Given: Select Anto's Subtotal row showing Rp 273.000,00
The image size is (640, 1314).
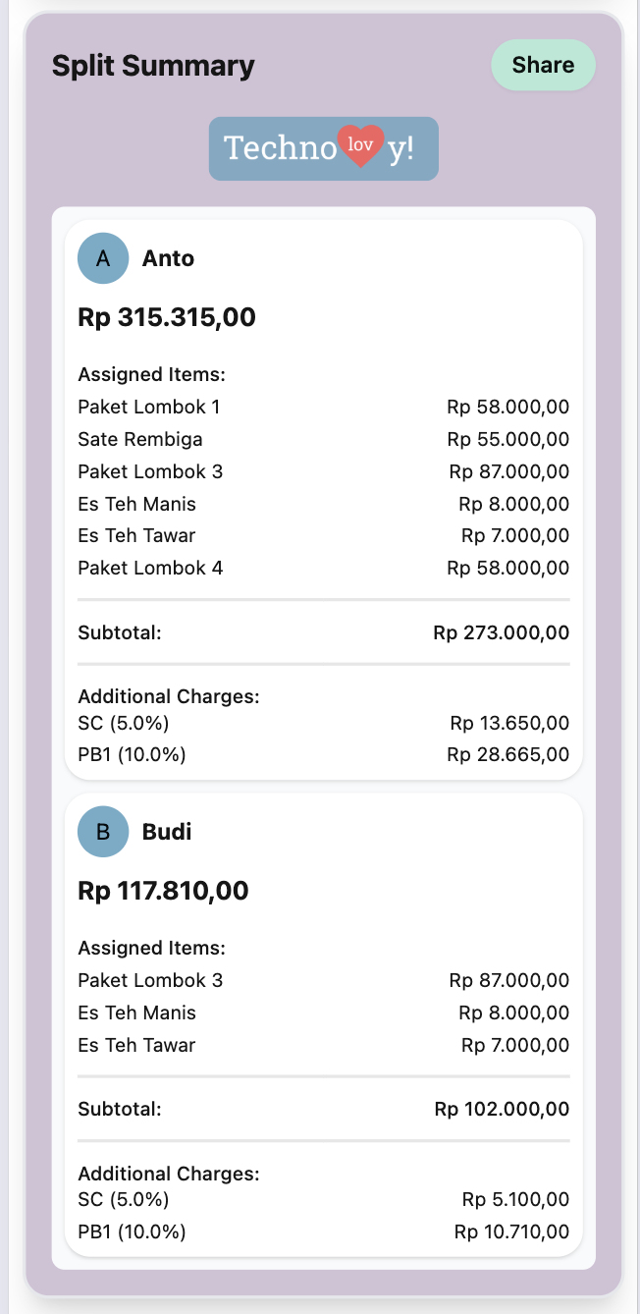Looking at the screenshot, I should click(x=323, y=632).
